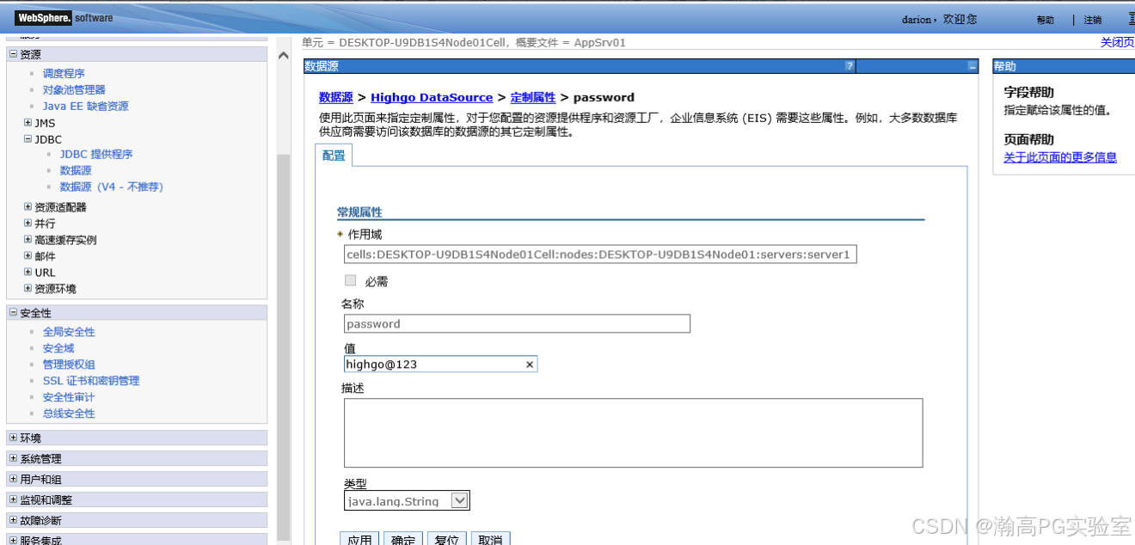This screenshot has height=545, width=1135.
Task: Click 注销 to log out
Action: 1092,20
